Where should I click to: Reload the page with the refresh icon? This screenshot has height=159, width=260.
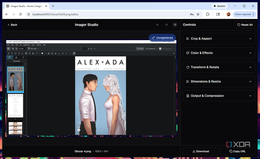click(x=20, y=14)
